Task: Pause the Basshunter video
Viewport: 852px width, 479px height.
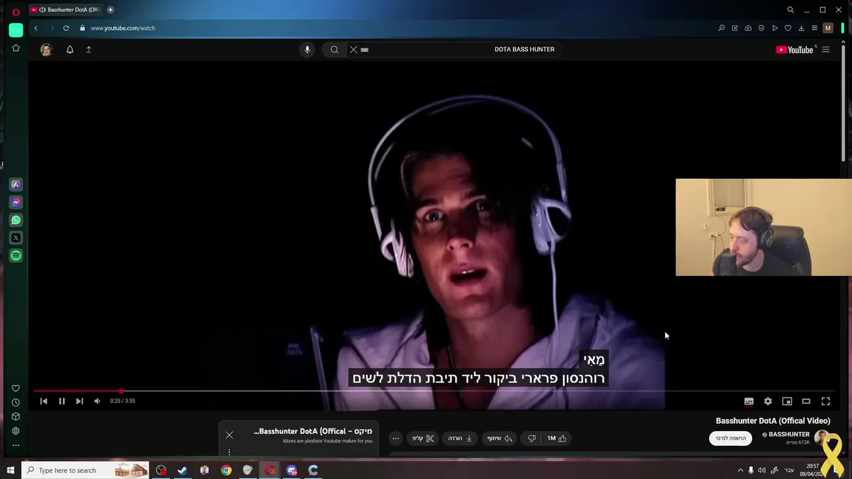Action: [61, 401]
